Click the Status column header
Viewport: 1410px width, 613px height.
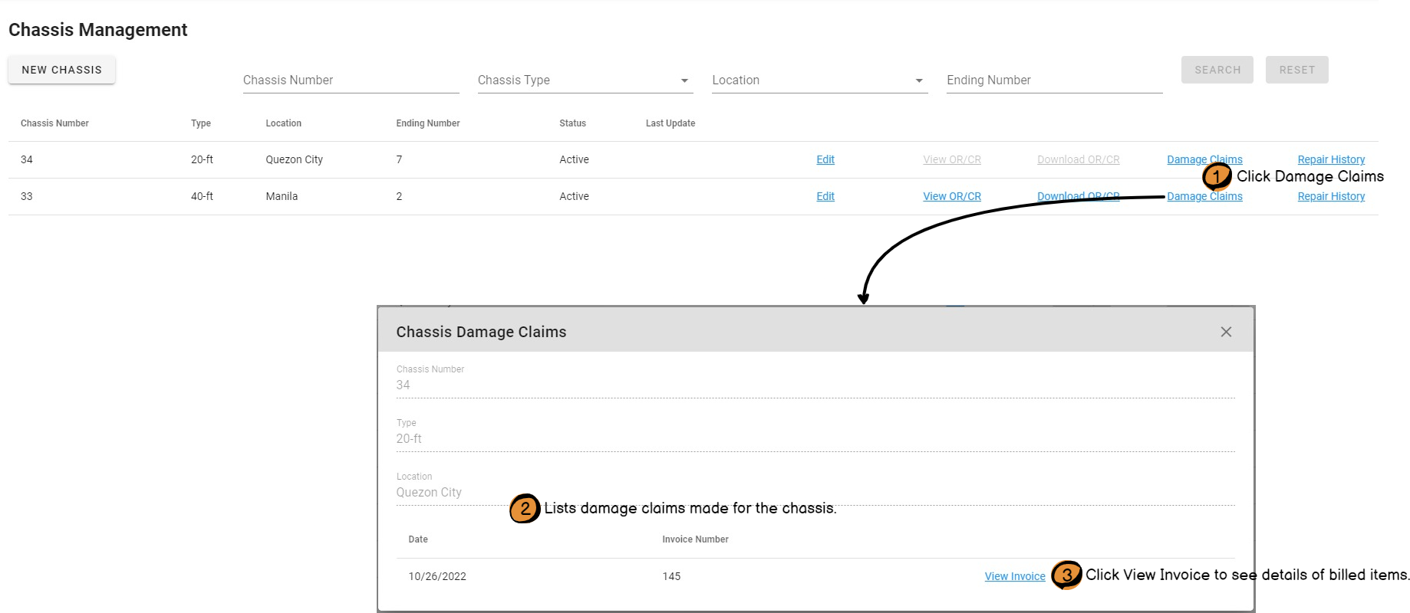(572, 123)
